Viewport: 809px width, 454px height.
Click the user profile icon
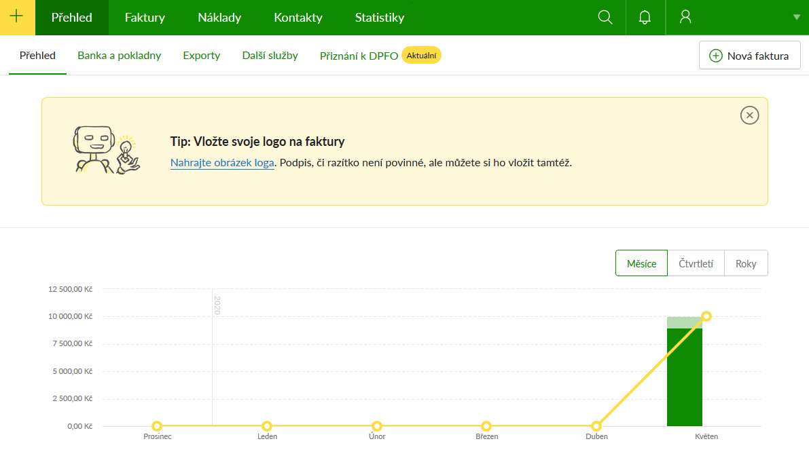point(685,18)
